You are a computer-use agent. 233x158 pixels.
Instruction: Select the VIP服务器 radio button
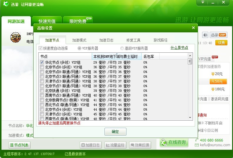(x=79, y=48)
